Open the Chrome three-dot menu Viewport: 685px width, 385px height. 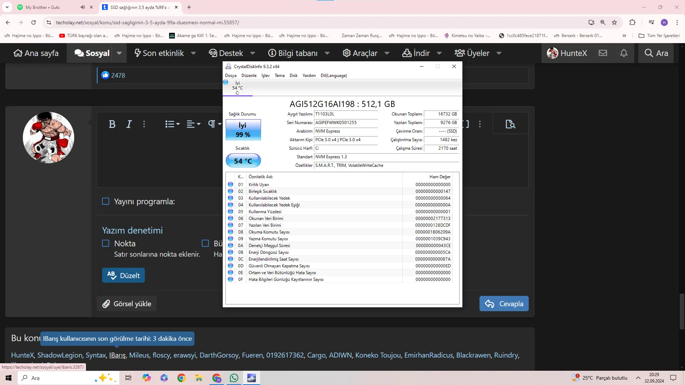pos(677,22)
